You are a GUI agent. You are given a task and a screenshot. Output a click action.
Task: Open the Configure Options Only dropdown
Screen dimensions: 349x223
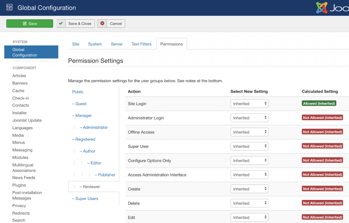[x=249, y=160]
